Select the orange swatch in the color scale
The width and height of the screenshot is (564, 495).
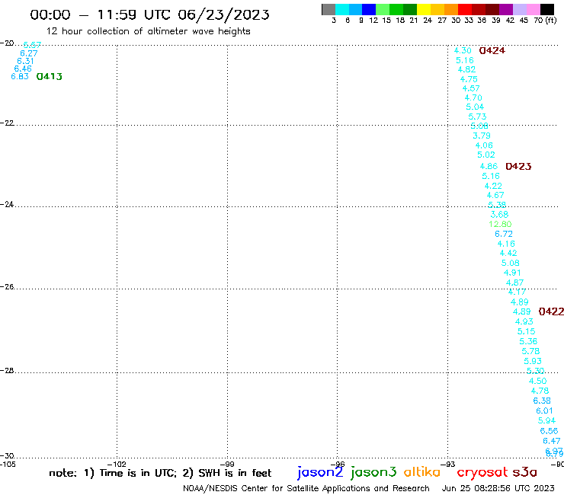(x=451, y=9)
